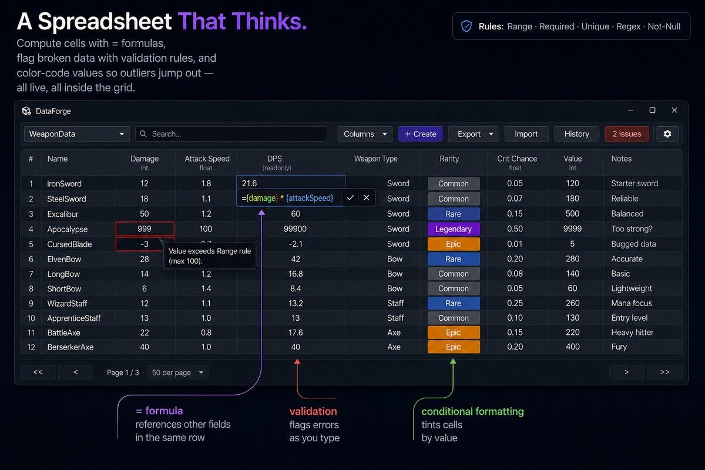Select the WizardStaff name cell
This screenshot has height=470, width=705.
[68, 303]
